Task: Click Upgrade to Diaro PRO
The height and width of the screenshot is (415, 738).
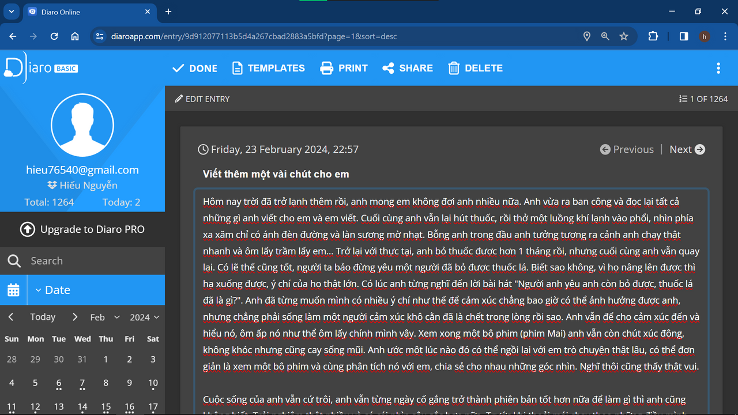Action: (x=82, y=229)
